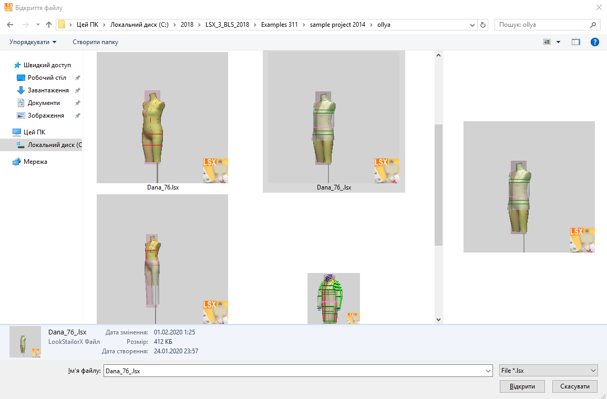The height and width of the screenshot is (399, 607).
Task: Refresh the current folder view
Action: point(483,25)
